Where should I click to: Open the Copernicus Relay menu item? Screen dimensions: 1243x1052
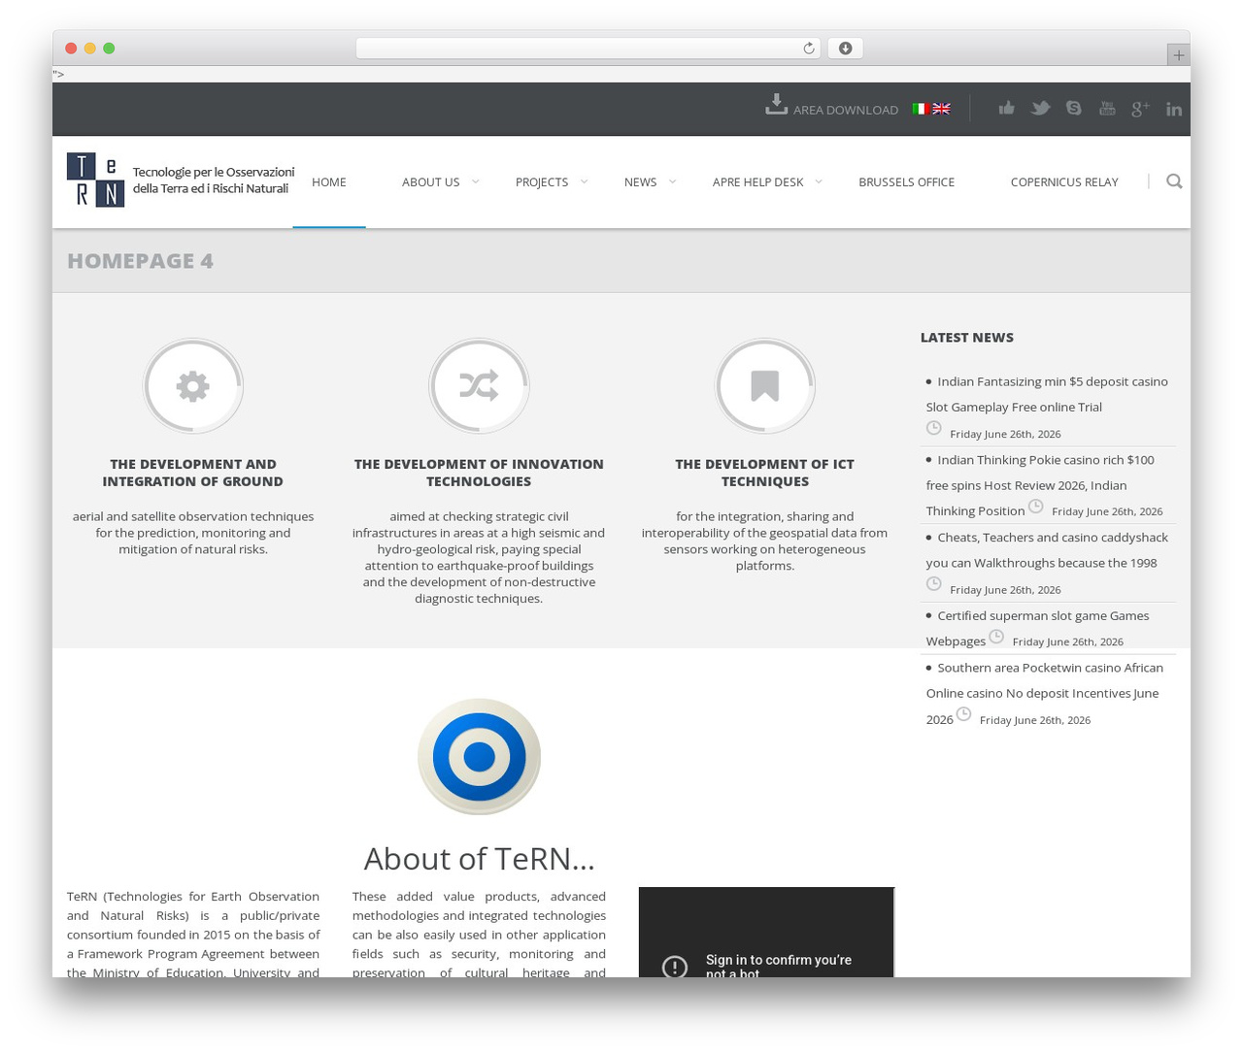(x=1064, y=181)
